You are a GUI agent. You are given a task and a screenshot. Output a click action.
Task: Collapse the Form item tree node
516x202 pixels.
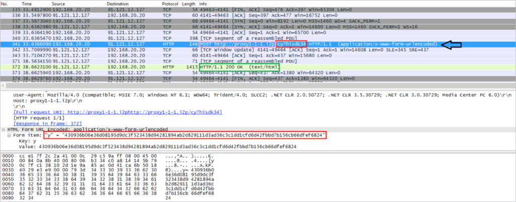[9, 135]
